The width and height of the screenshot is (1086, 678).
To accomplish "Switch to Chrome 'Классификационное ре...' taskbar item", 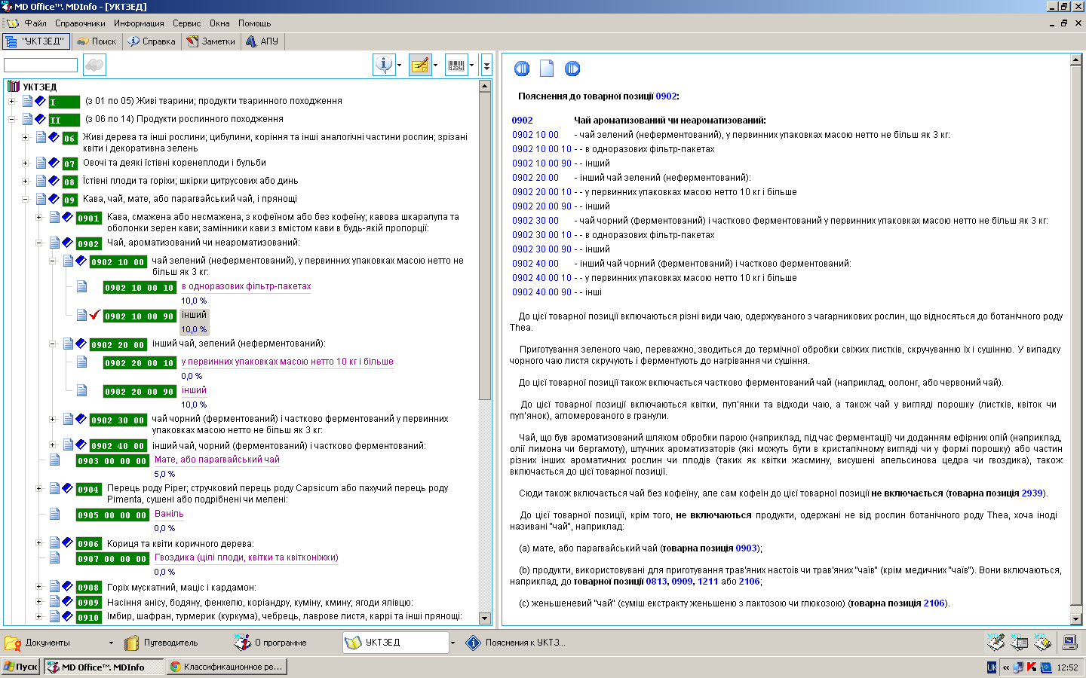I will pyautogui.click(x=226, y=667).
